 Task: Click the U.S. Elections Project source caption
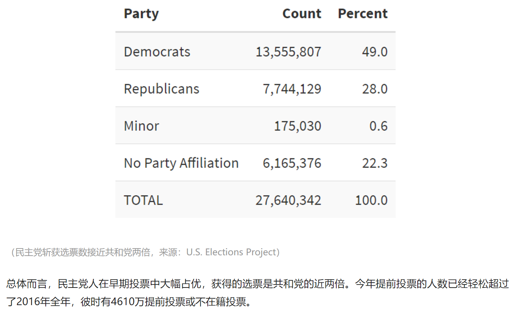tap(143, 252)
